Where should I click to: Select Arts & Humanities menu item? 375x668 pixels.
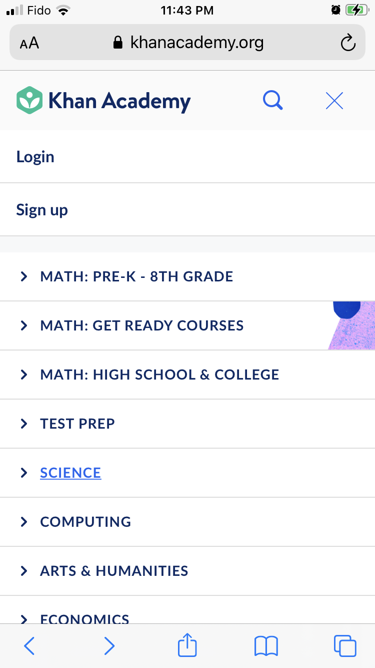[114, 571]
